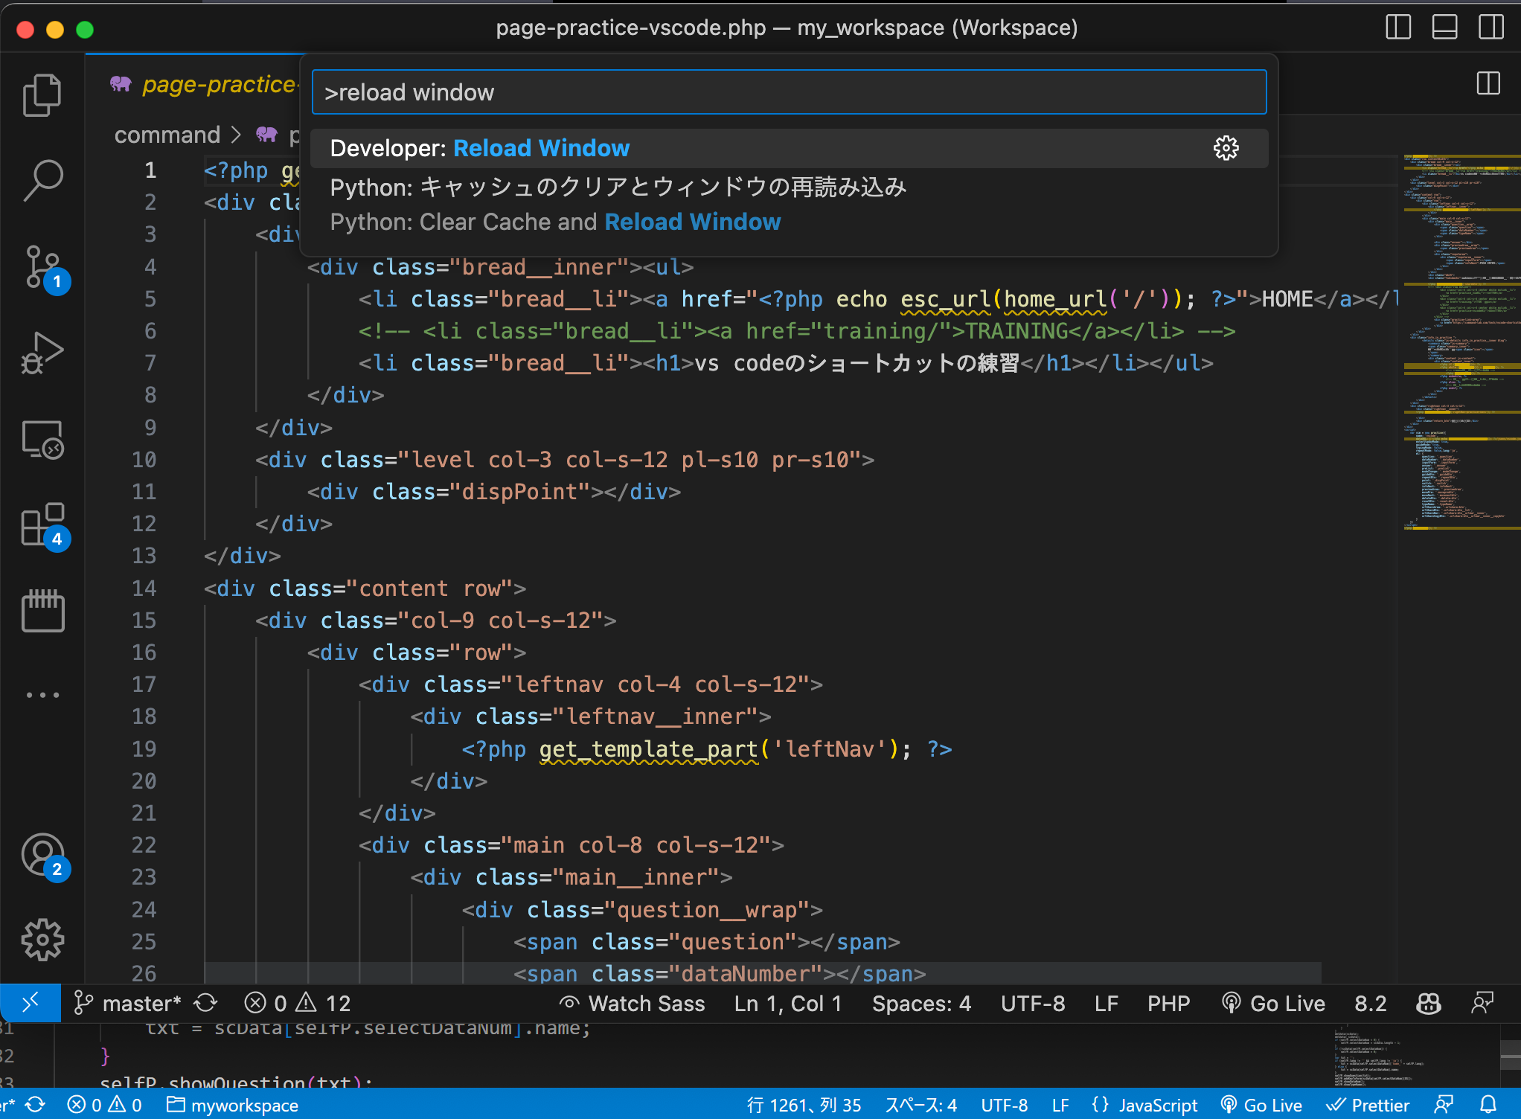This screenshot has height=1119, width=1521.
Task: Change UTF-8 encoding in front window
Action: [1033, 1003]
